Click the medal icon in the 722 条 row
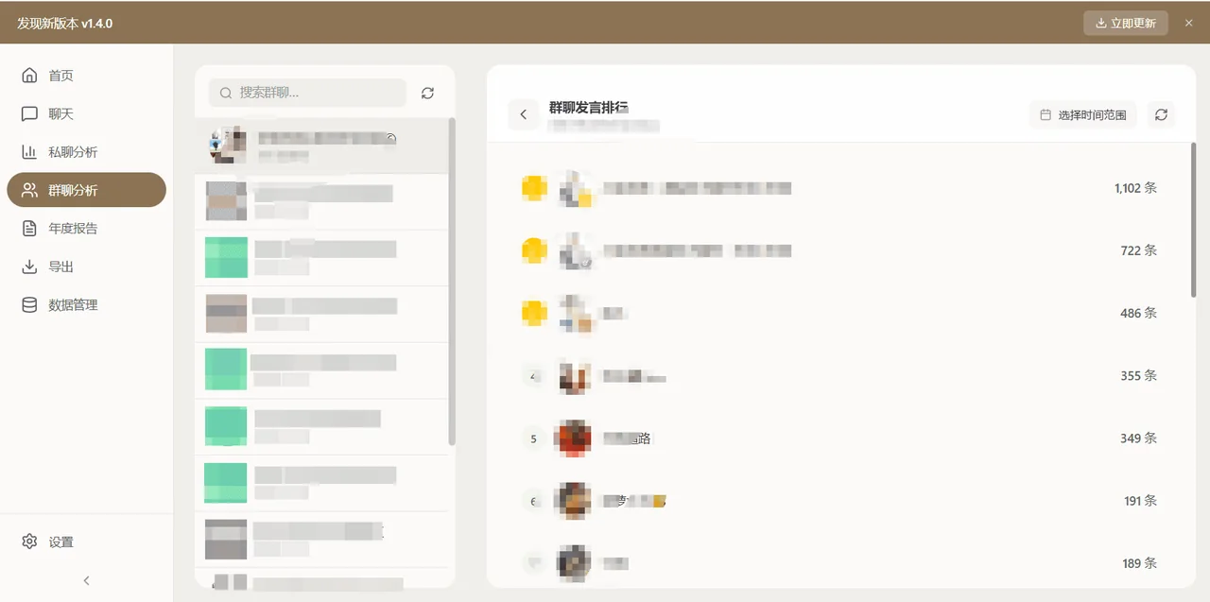The width and height of the screenshot is (1210, 602). (534, 250)
